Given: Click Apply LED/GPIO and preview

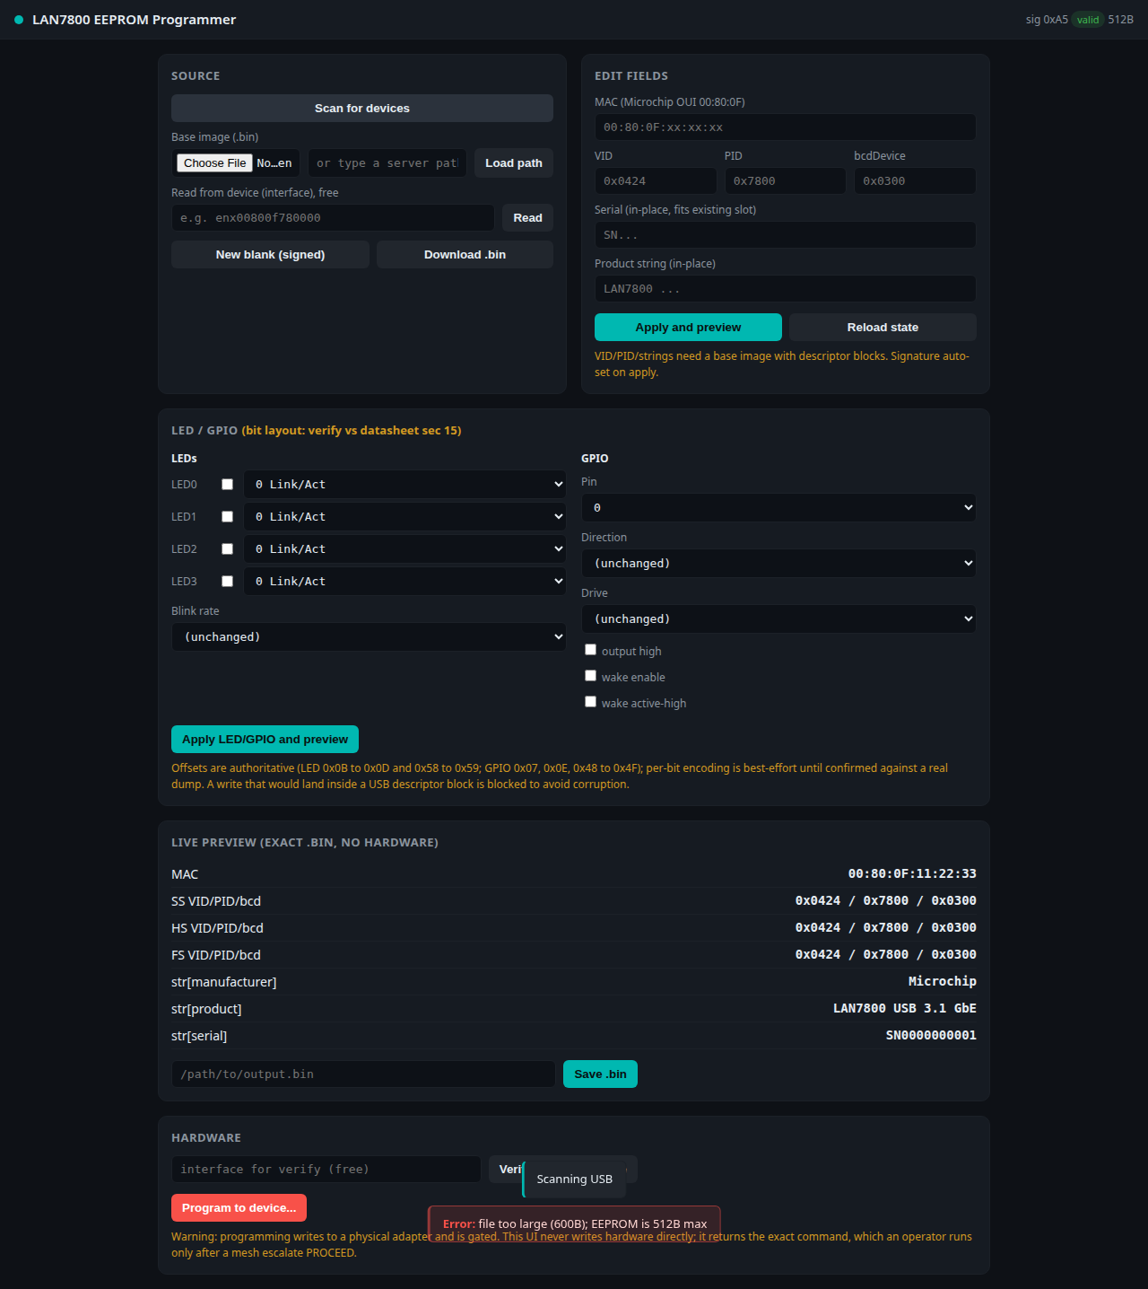Looking at the screenshot, I should pyautogui.click(x=265, y=740).
